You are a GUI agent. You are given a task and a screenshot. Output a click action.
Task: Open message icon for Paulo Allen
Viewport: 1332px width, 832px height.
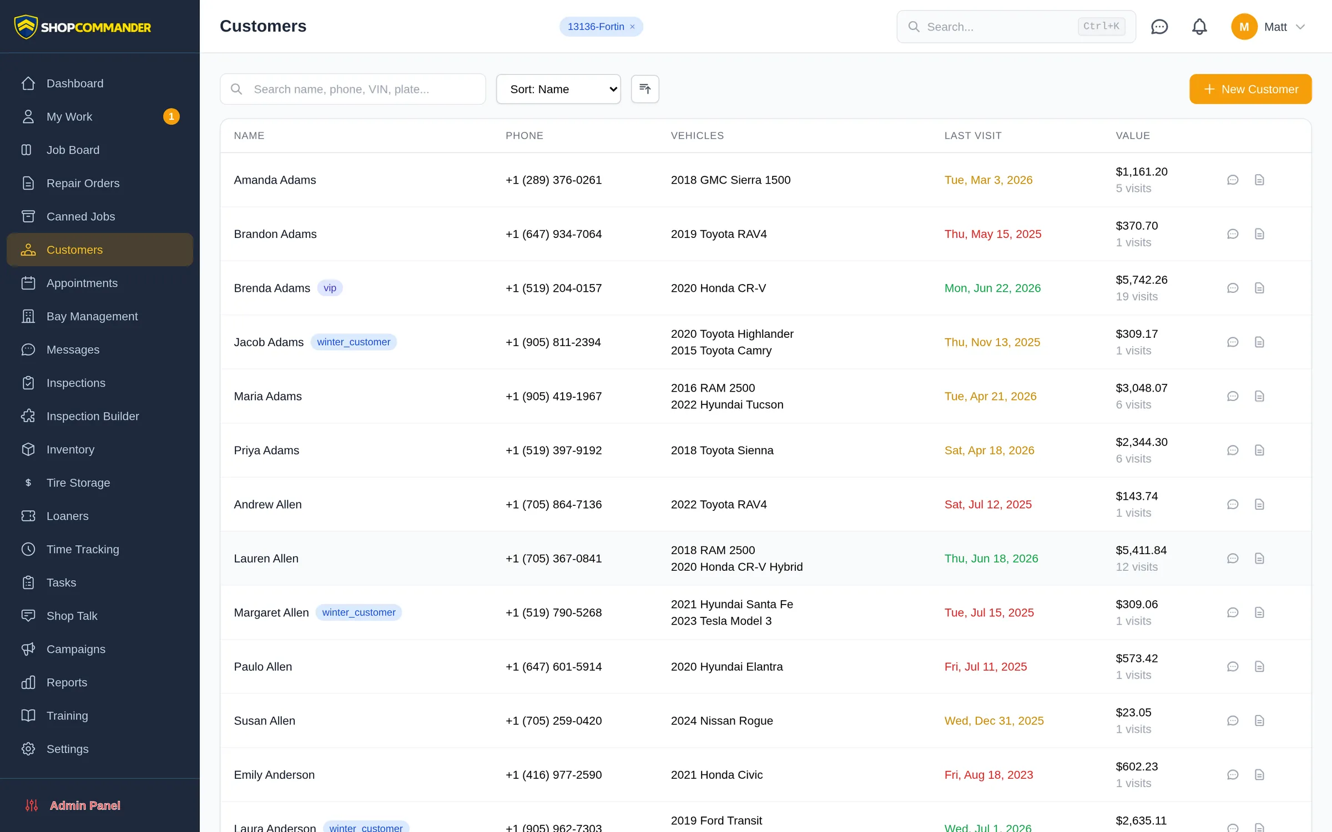coord(1233,667)
